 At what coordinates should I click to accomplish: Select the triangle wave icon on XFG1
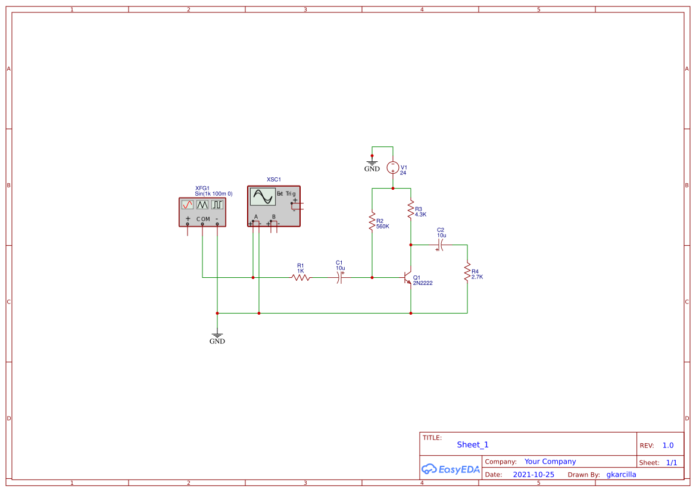[x=202, y=205]
